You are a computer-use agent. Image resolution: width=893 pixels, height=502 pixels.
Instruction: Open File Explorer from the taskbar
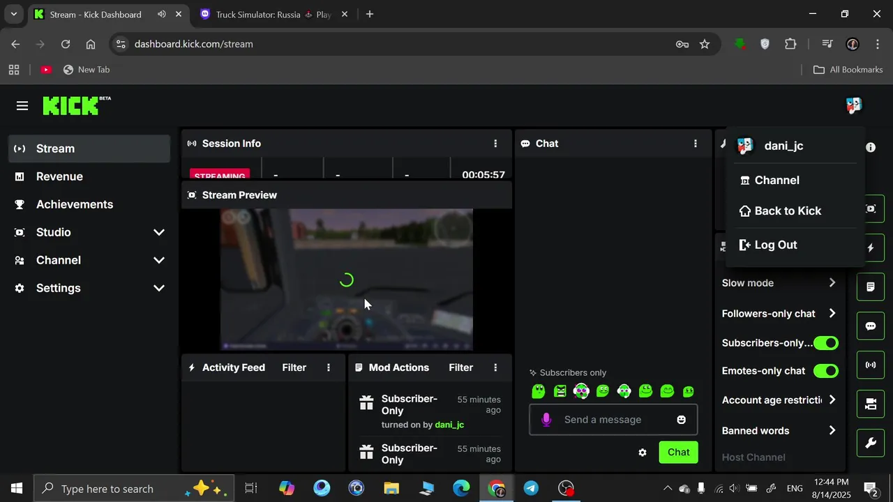point(391,488)
